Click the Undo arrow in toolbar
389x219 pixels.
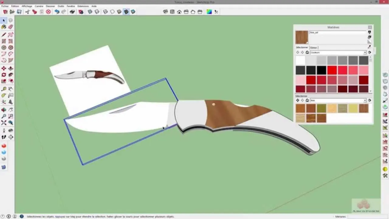[x=57, y=12]
